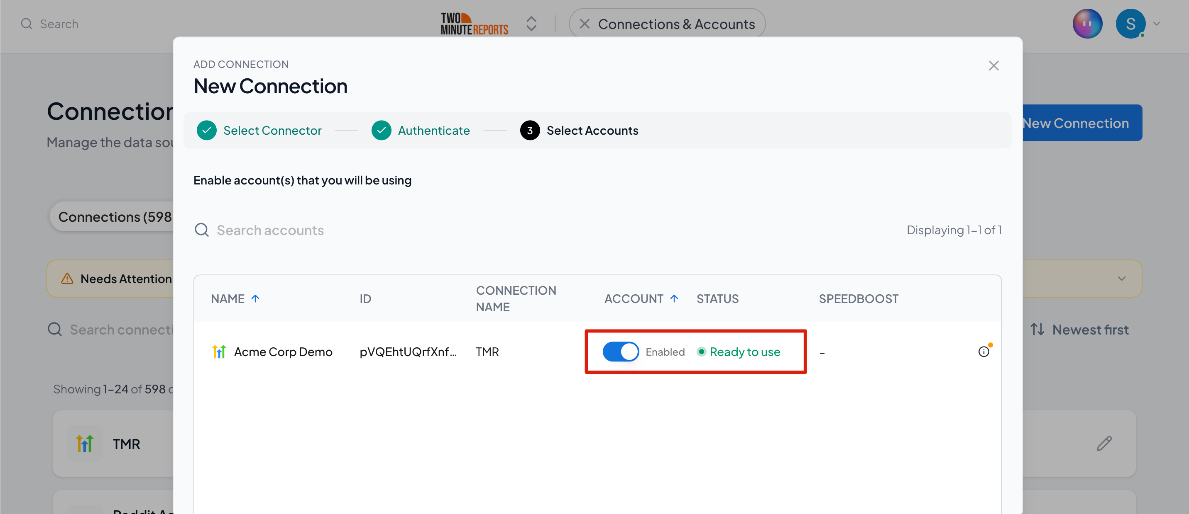Sort by ACCOUNT column header

[x=641, y=299]
